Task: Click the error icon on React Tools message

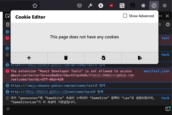Action: coord(7,71)
